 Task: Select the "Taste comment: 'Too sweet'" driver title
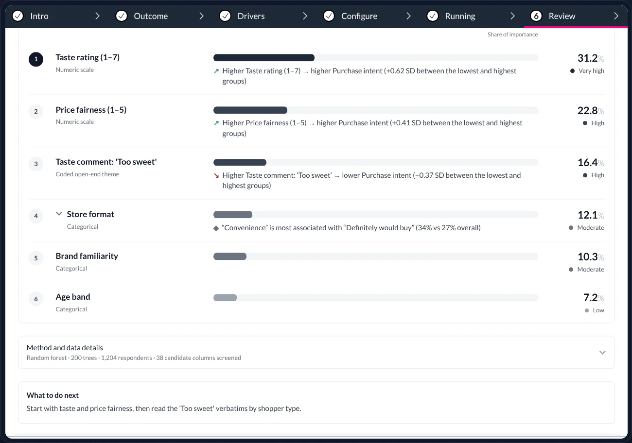(106, 162)
